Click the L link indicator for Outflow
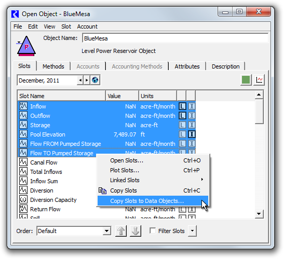 [182, 116]
